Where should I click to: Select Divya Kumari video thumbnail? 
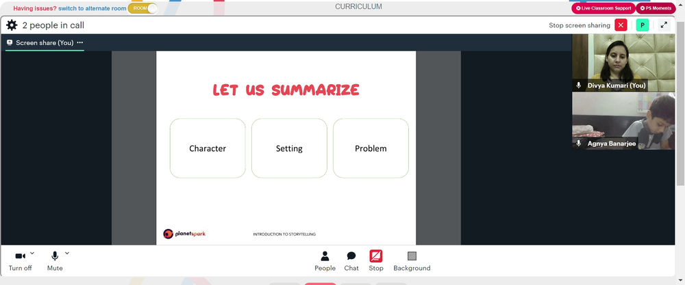pos(623,63)
